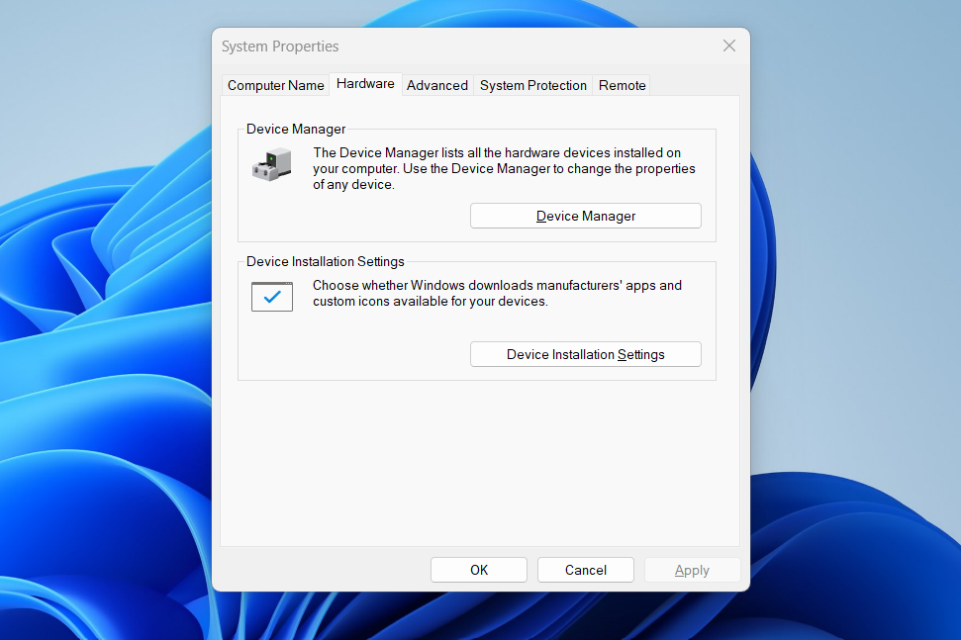Click the 'Device Installation Settings' group heading

click(325, 261)
